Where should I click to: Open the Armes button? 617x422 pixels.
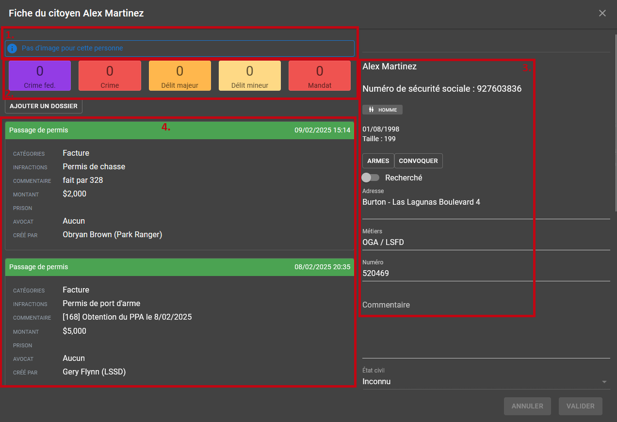[378, 161]
